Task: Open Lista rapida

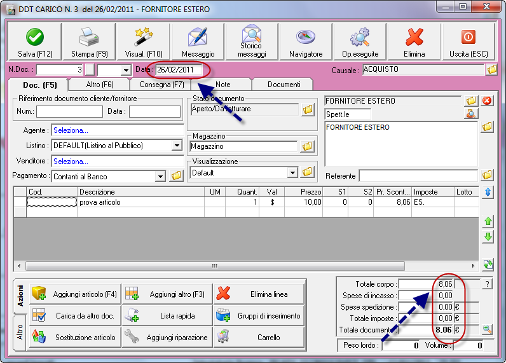Action: click(167, 315)
